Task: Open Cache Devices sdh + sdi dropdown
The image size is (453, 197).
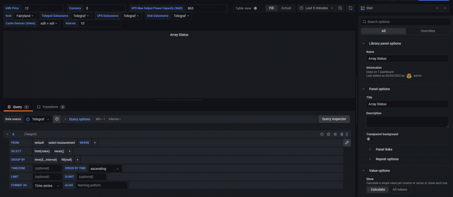Action: [49, 23]
